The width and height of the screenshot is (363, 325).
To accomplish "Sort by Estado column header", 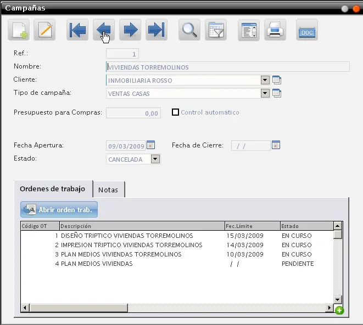I will point(307,226).
